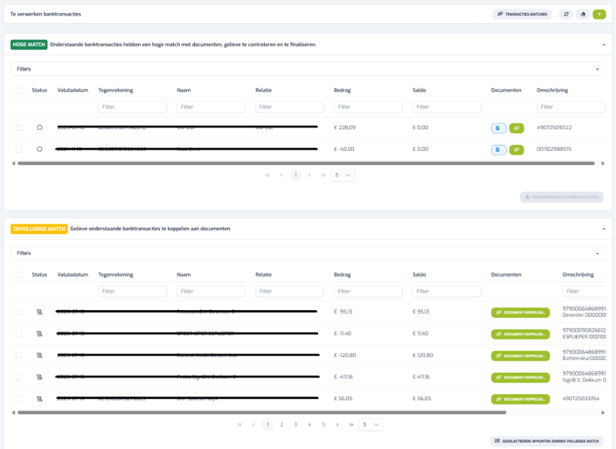Click green link icon for € -40,00 row
The width and height of the screenshot is (616, 449).
(517, 150)
